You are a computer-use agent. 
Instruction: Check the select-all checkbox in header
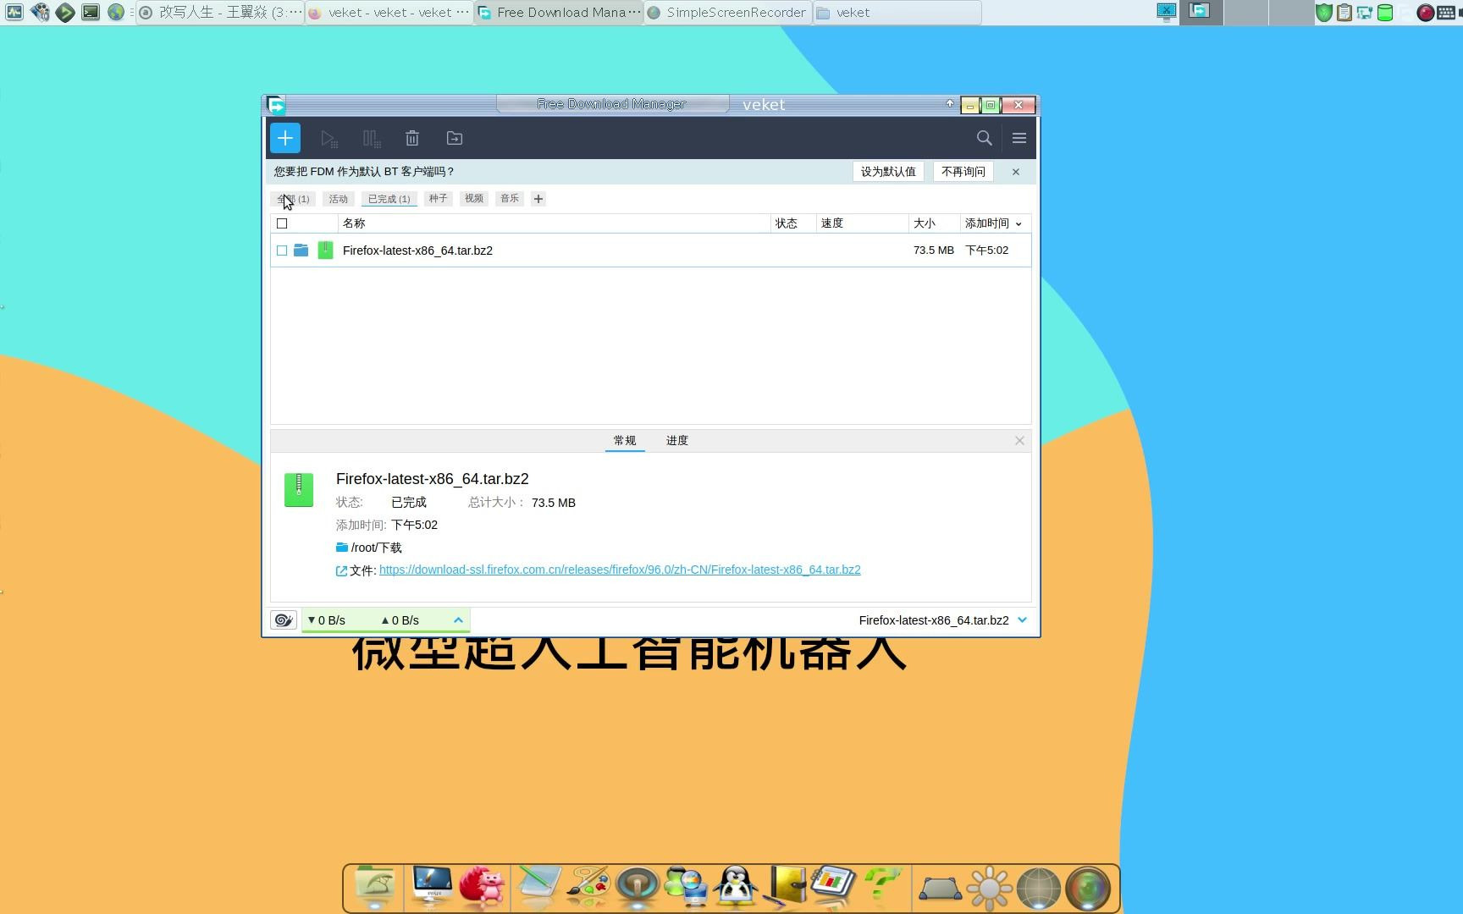click(282, 223)
